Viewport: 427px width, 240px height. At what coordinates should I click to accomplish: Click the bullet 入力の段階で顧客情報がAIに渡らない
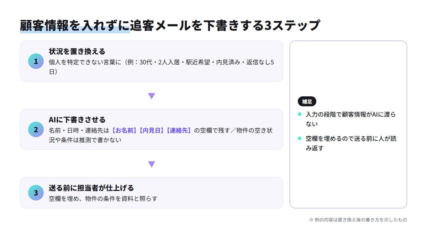[351, 119]
